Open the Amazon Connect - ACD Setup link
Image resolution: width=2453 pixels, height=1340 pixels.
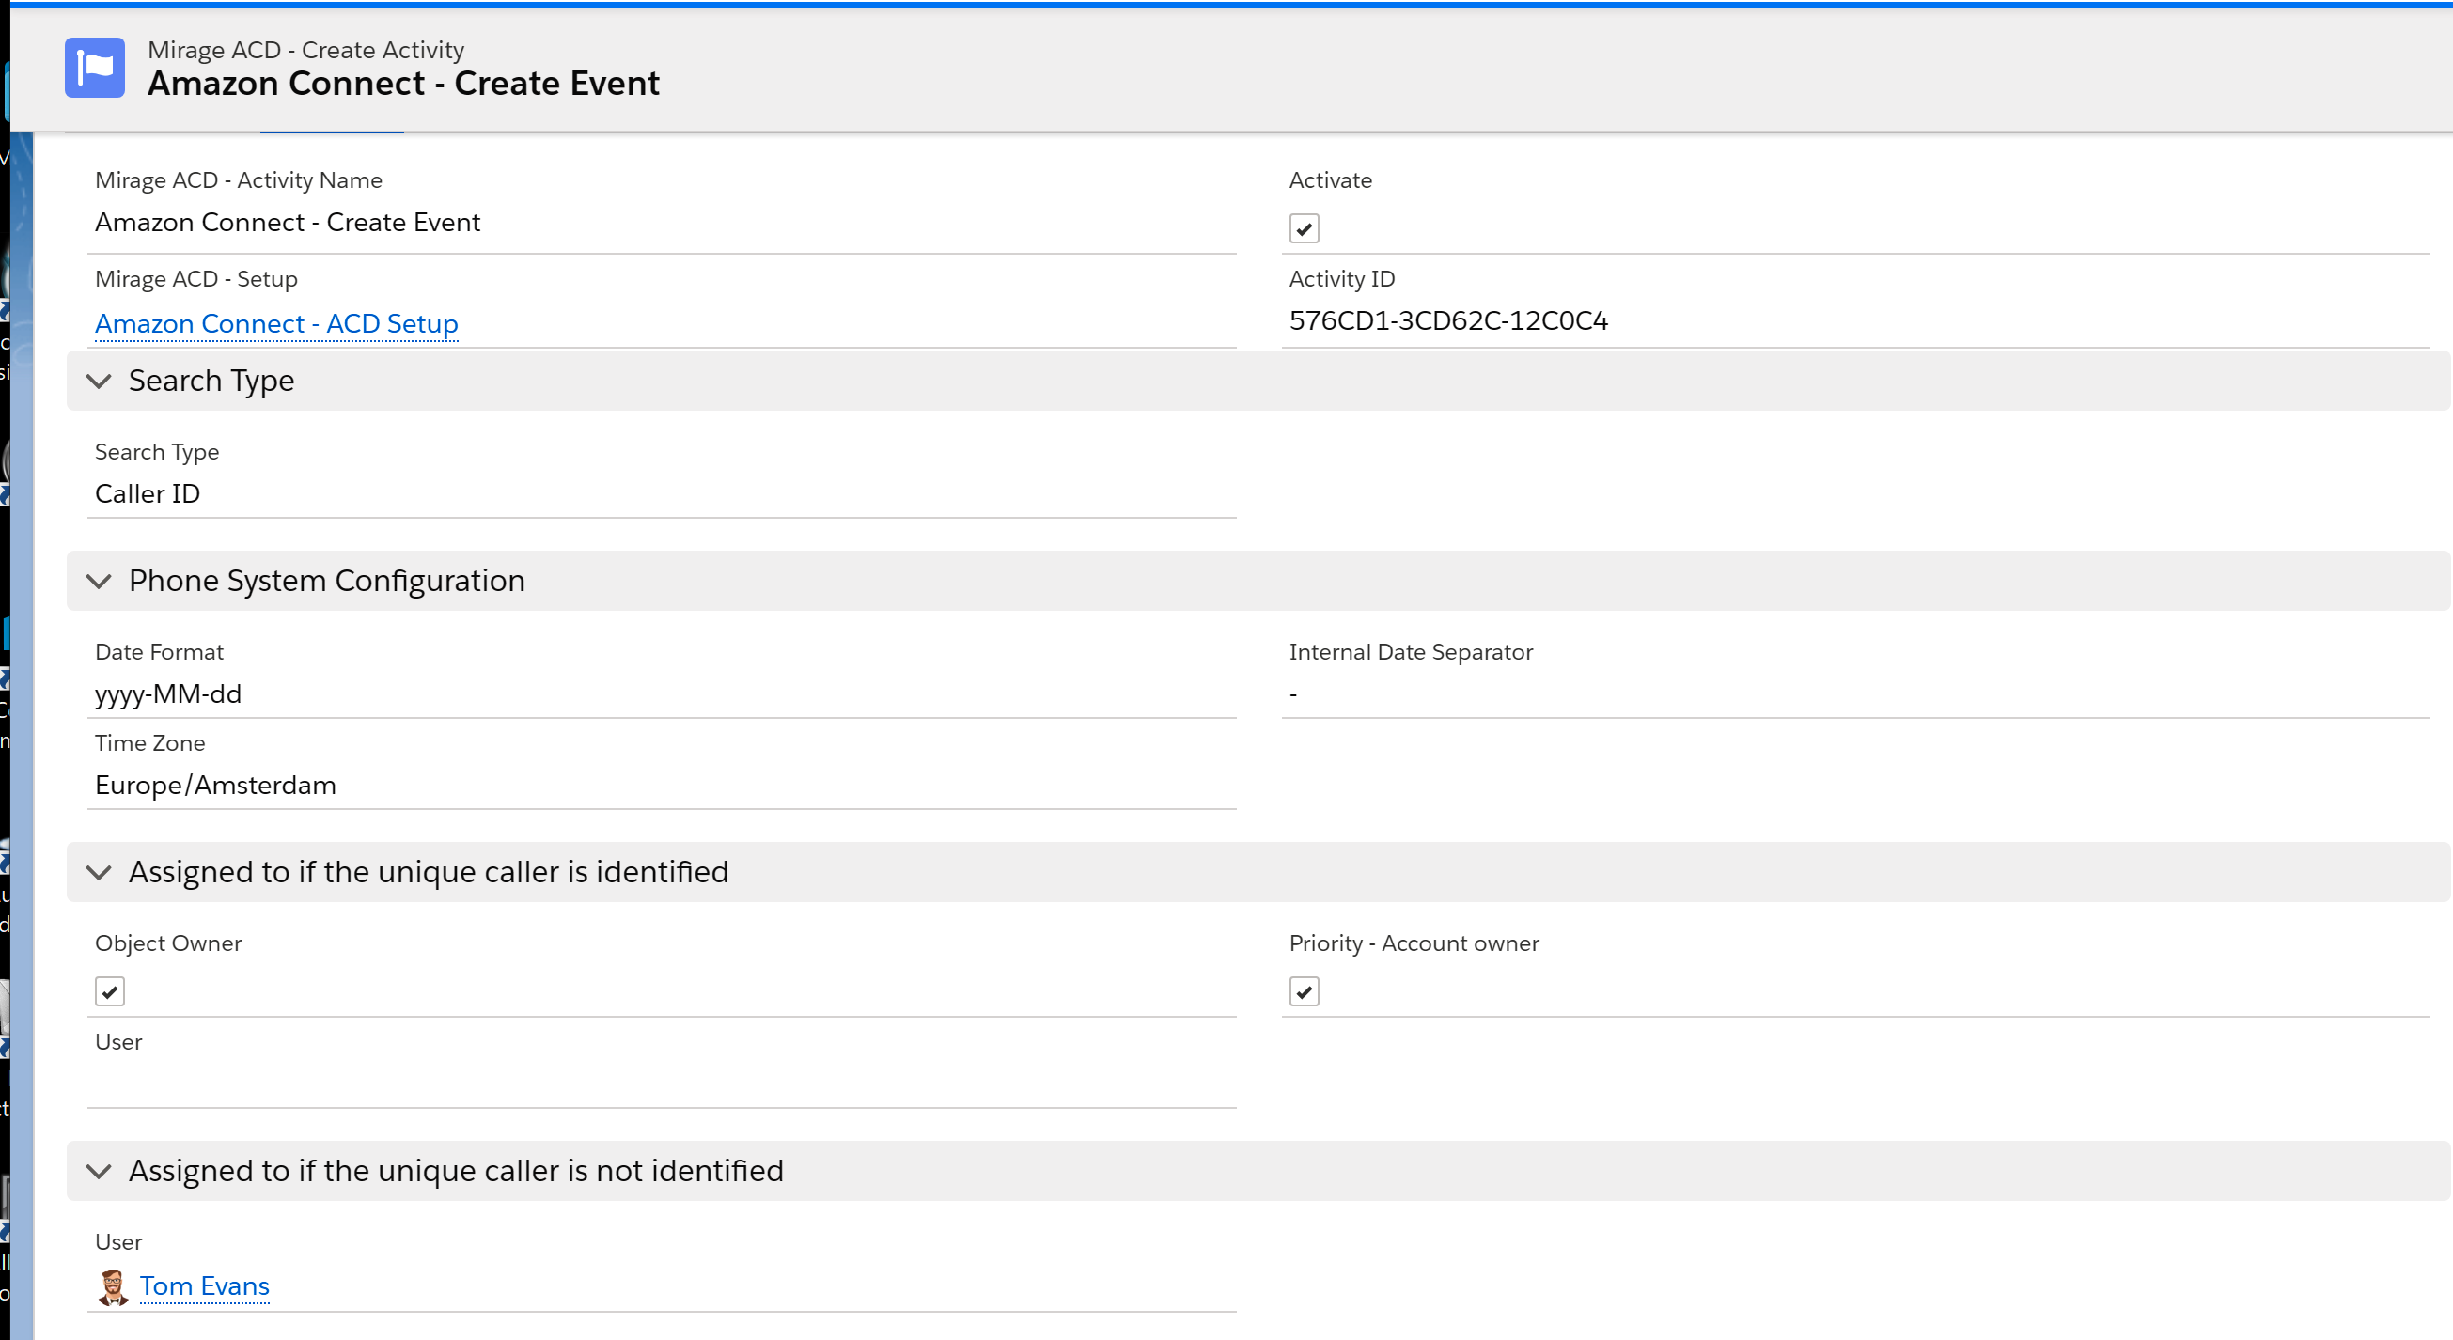(x=276, y=324)
